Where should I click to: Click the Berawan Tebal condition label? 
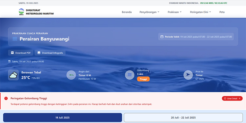tap(31, 72)
